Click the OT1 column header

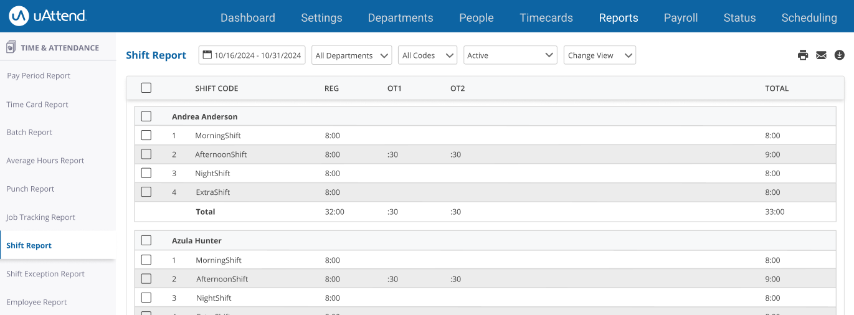pyautogui.click(x=394, y=88)
